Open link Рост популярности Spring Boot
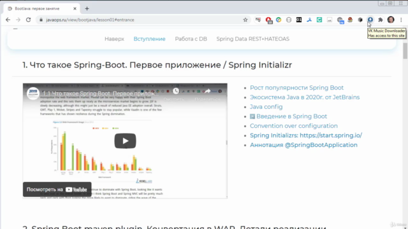Screen dimensions: 408x229 pos(296,88)
